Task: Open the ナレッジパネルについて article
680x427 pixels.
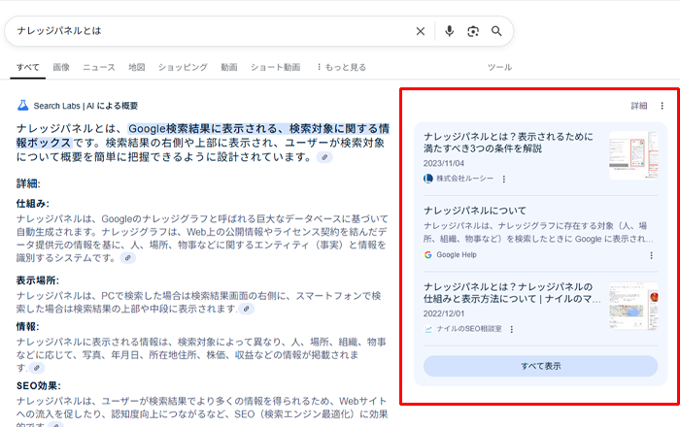Action: [x=475, y=210]
